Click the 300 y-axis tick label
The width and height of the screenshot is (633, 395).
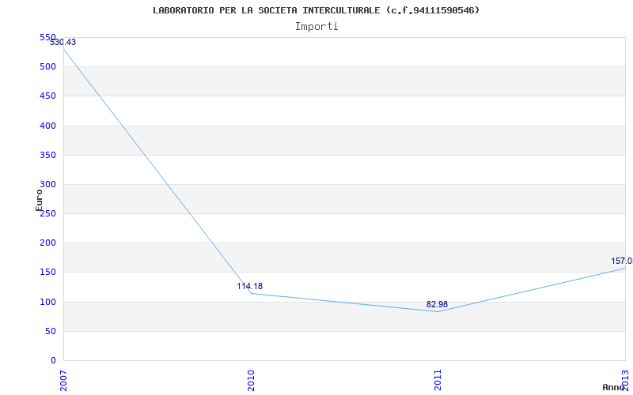[47, 185]
